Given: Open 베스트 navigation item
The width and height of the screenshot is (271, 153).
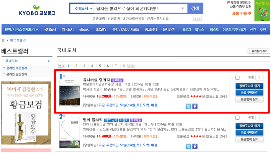Looking at the screenshot, I should coord(214,29).
